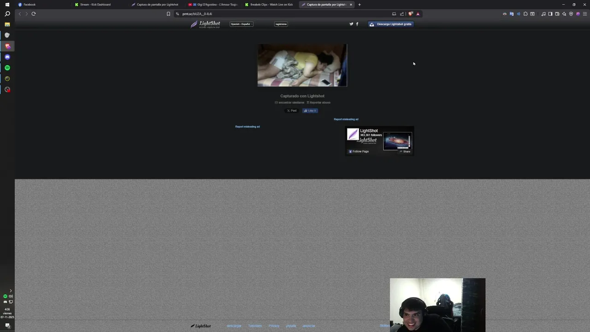590x332 pixels.
Task: Click Report misleading ad link left of the Facebook widget
Action: coord(248,126)
